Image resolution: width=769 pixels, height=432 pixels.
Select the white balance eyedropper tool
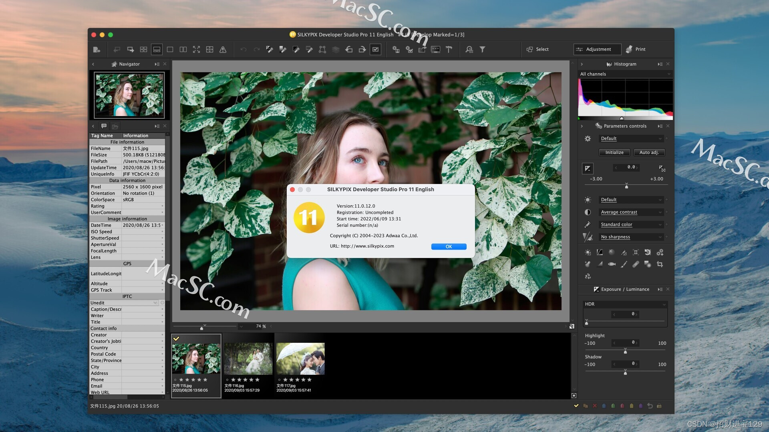(x=270, y=50)
